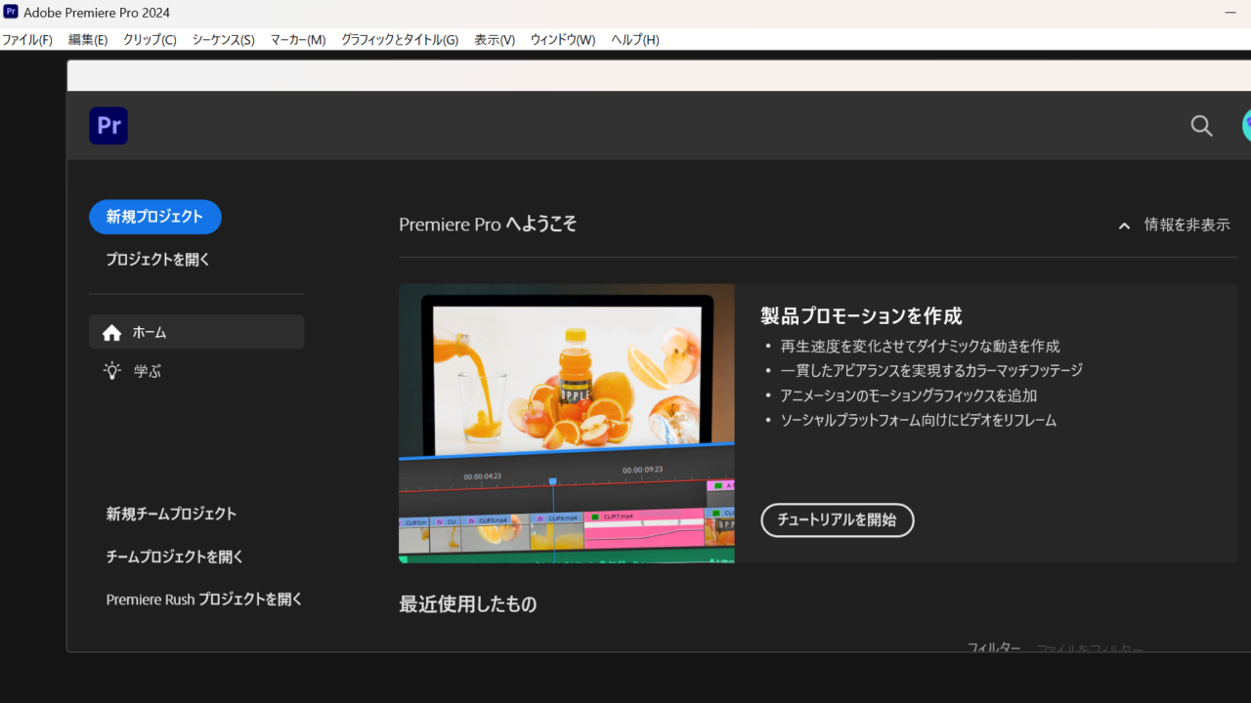This screenshot has width=1251, height=703.
Task: Open the user account avatar
Action: click(1246, 125)
